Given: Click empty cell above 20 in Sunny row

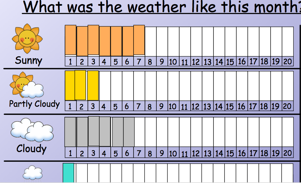Looking at the screenshot, I should point(288,41).
